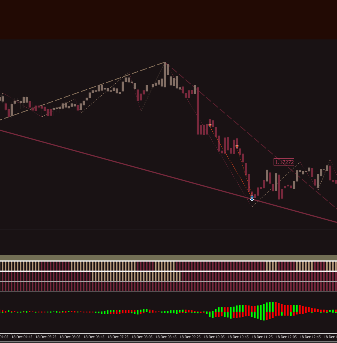The height and width of the screenshot is (343, 337).
Task: Click the long bearish candle below 09:25
Action: pos(198,111)
